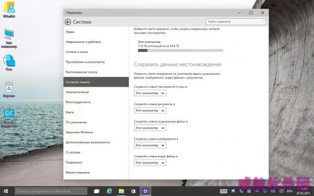Focus the Найти параметр search field
314x196 pixels.
(236, 21)
